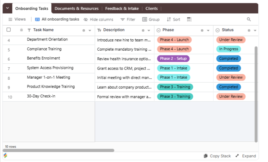The height and width of the screenshot is (162, 268).
Task: Click the row height icon
Action: click(189, 19)
